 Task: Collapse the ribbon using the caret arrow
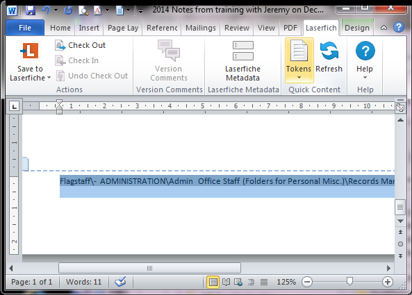[384, 28]
